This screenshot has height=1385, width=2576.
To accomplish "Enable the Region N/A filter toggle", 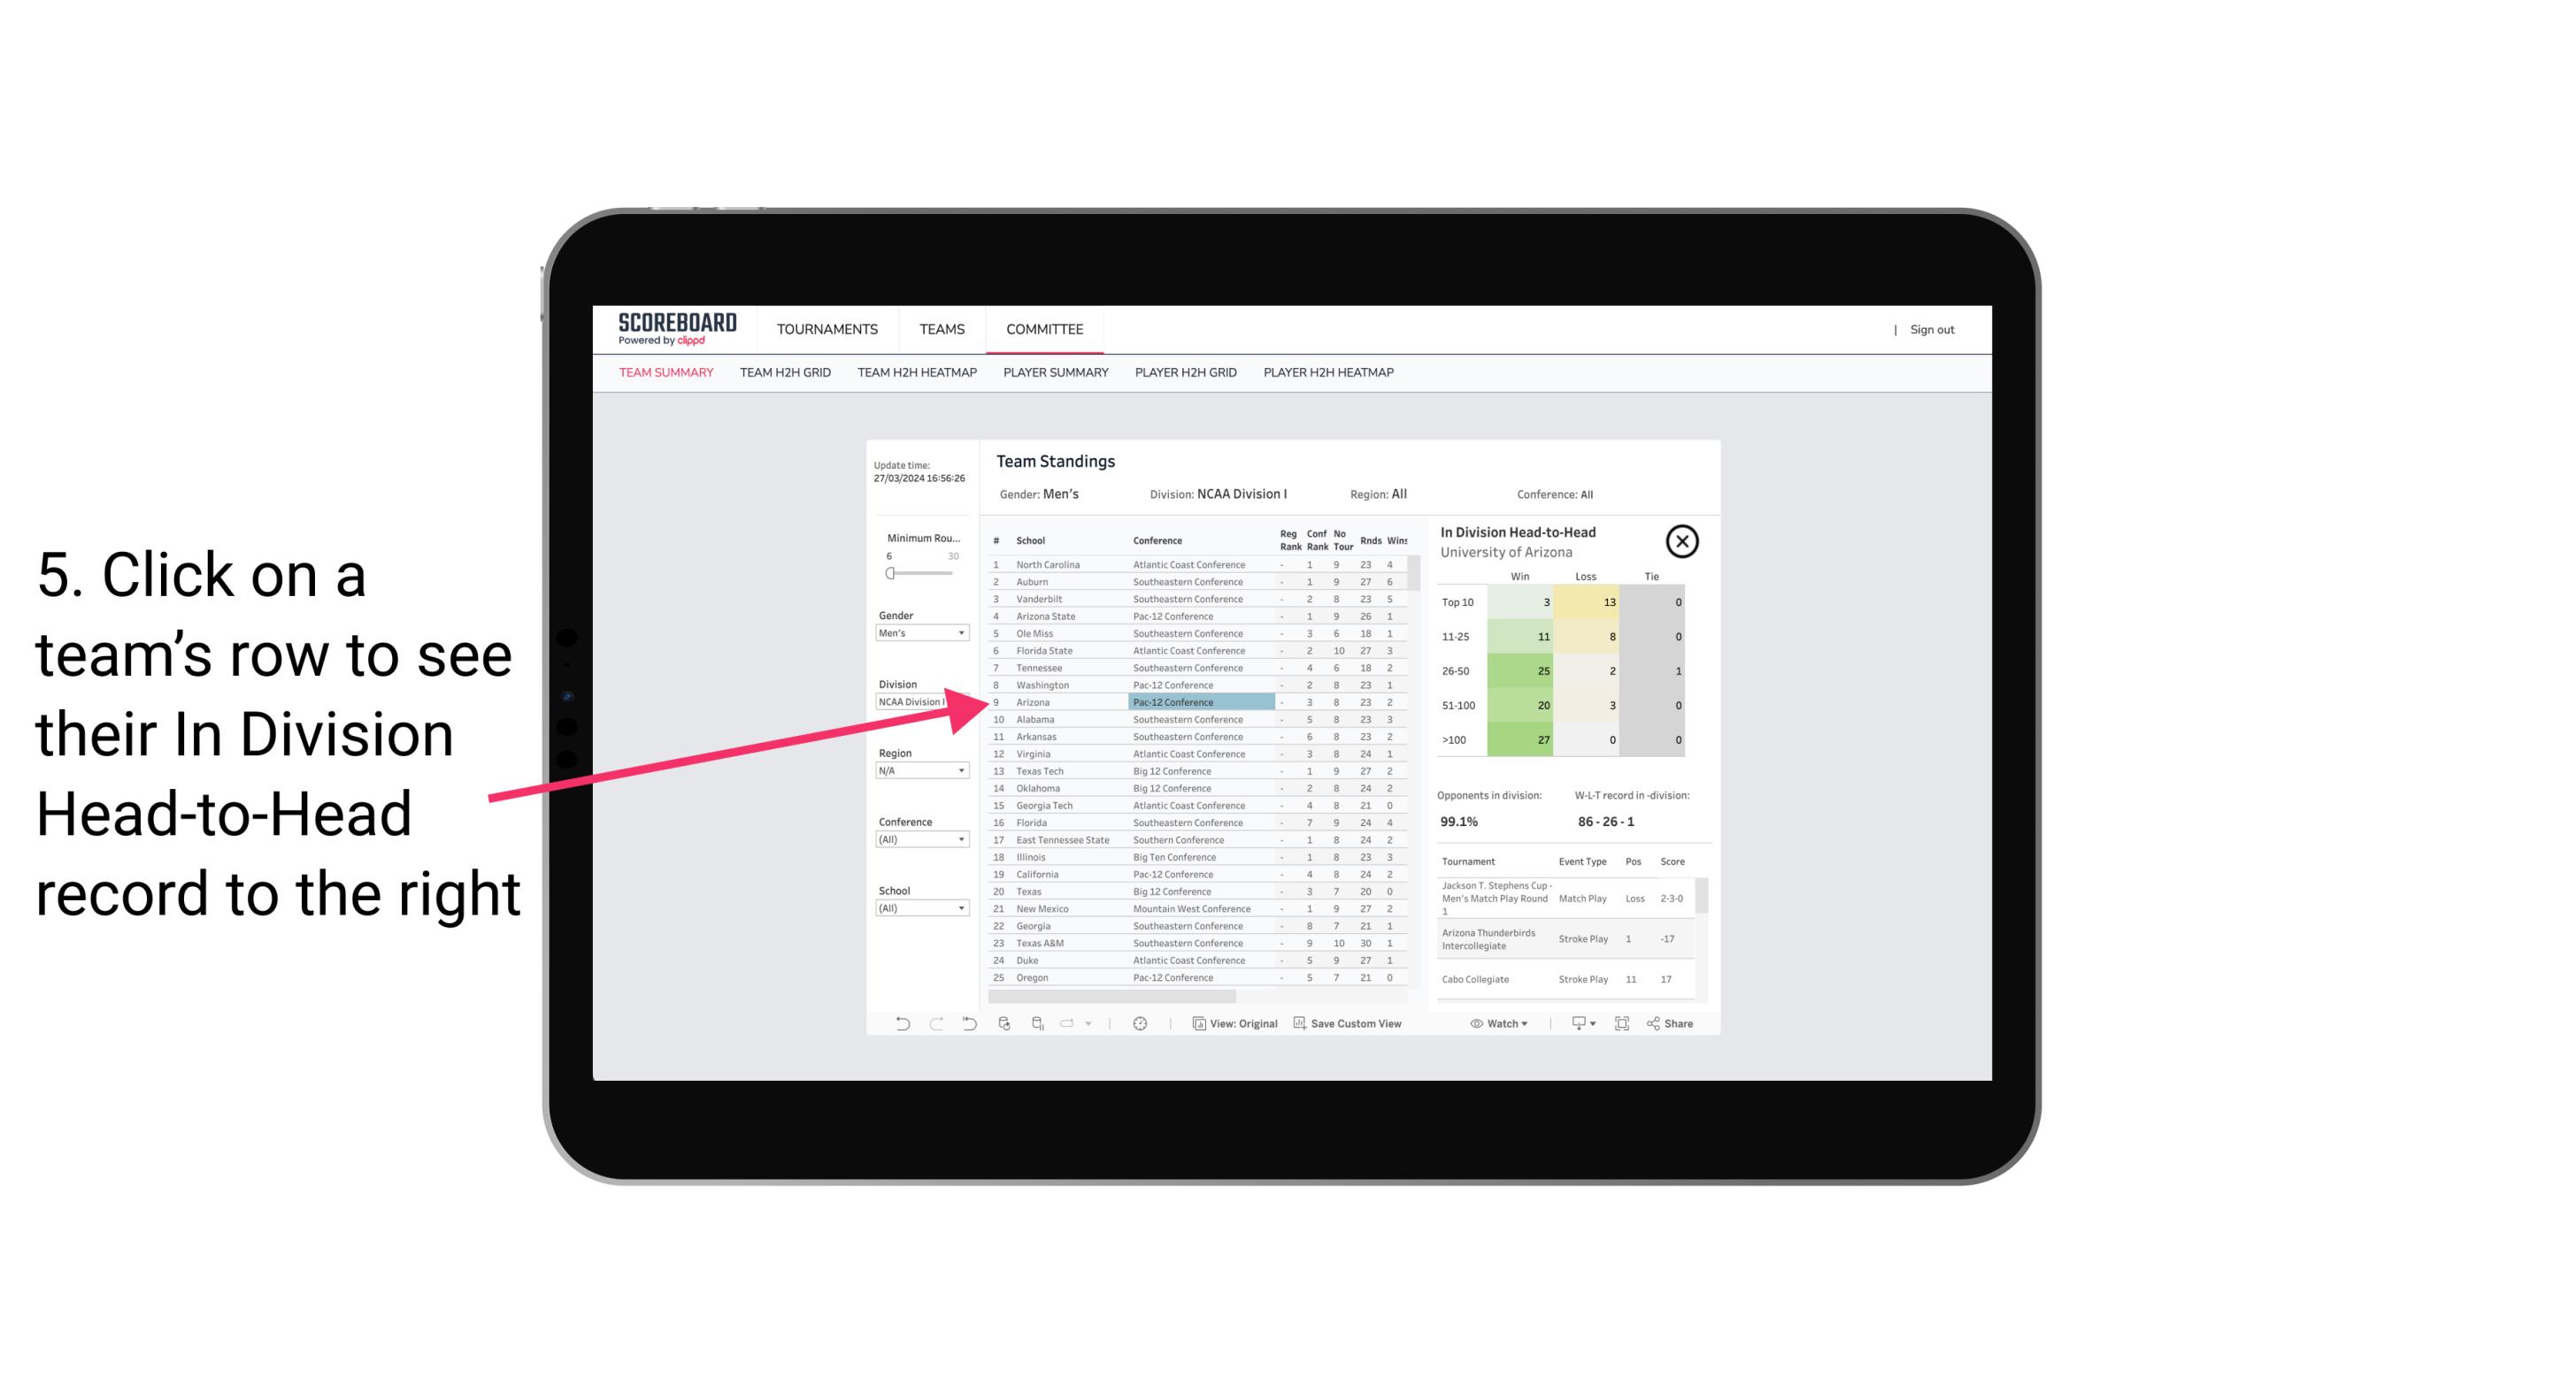I will click(916, 769).
